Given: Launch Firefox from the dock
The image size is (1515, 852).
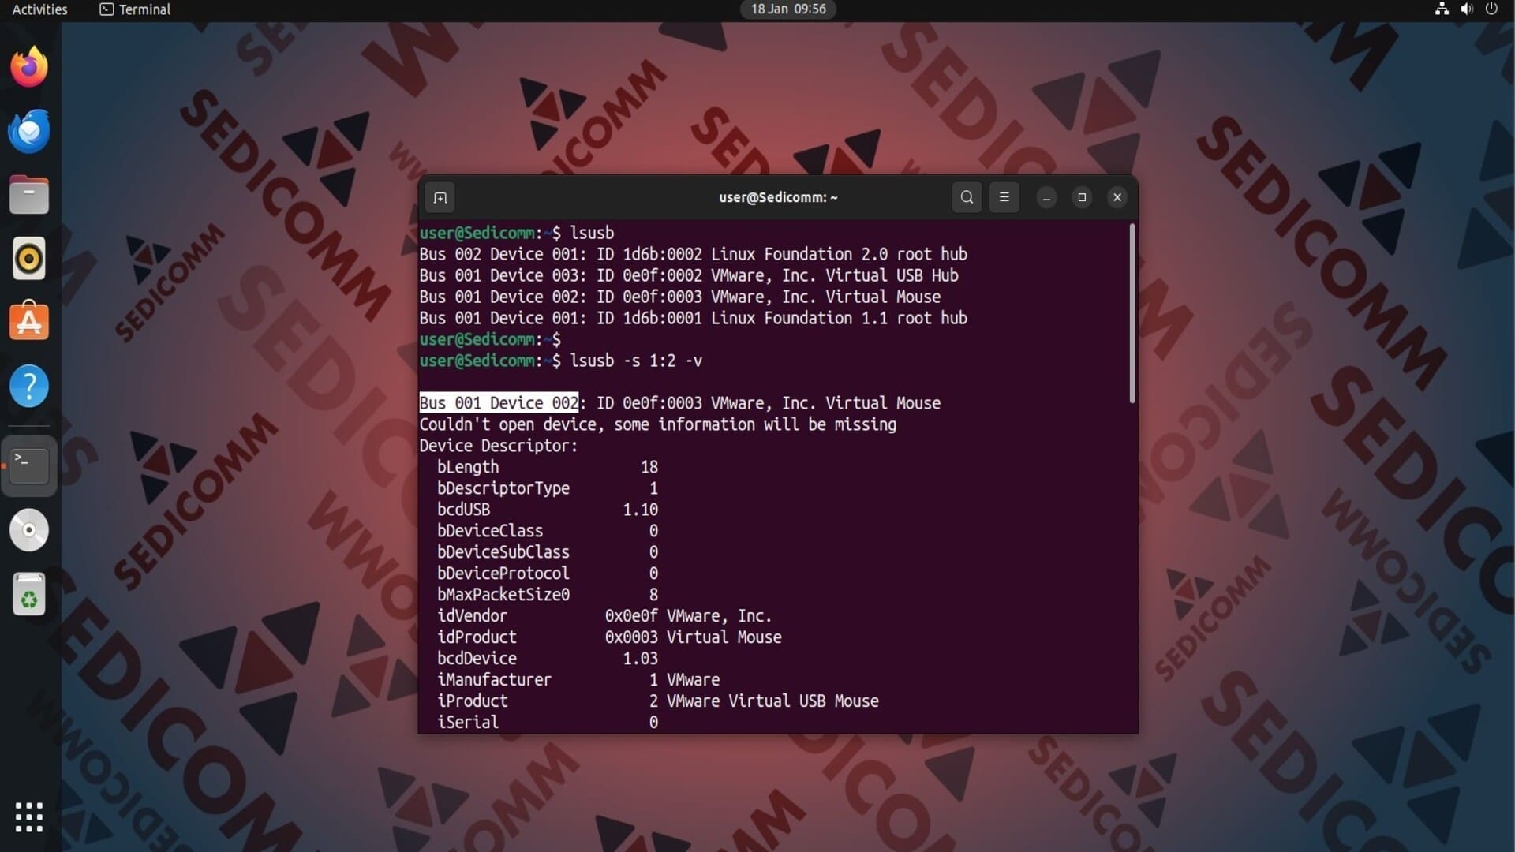Looking at the screenshot, I should (x=29, y=67).
